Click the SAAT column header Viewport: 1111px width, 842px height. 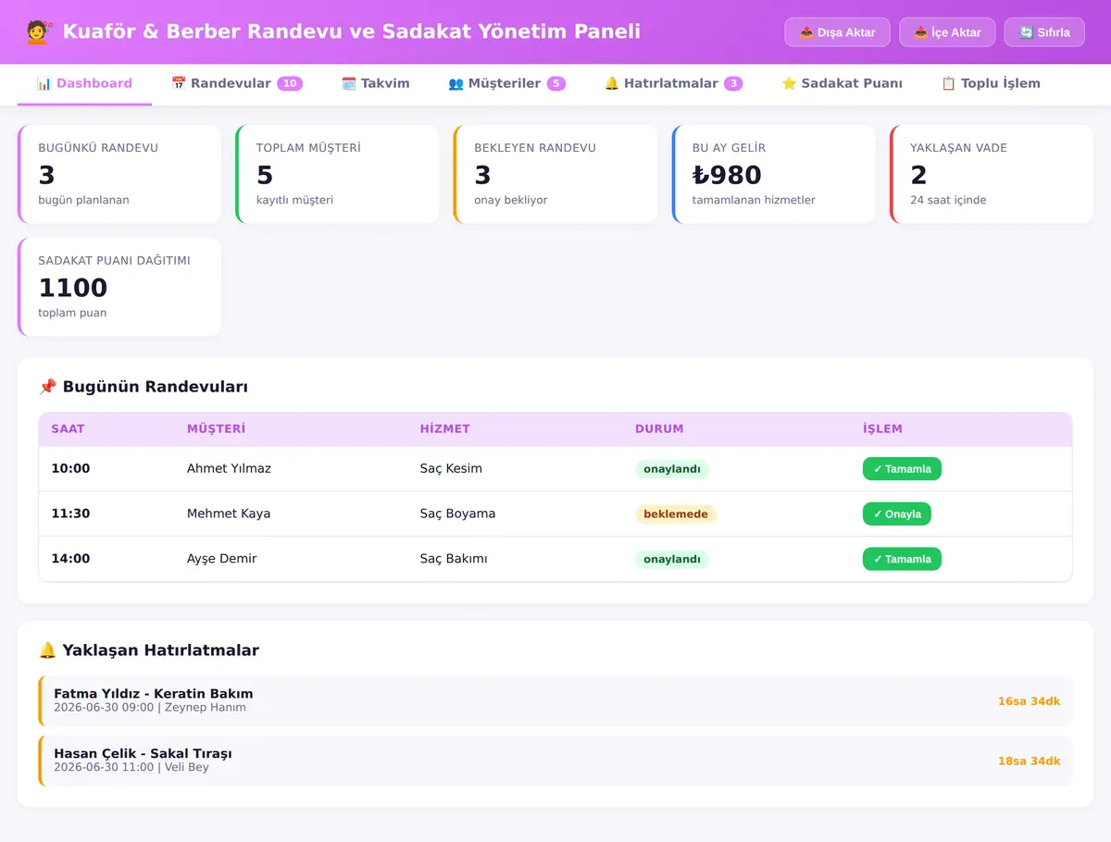[68, 429]
